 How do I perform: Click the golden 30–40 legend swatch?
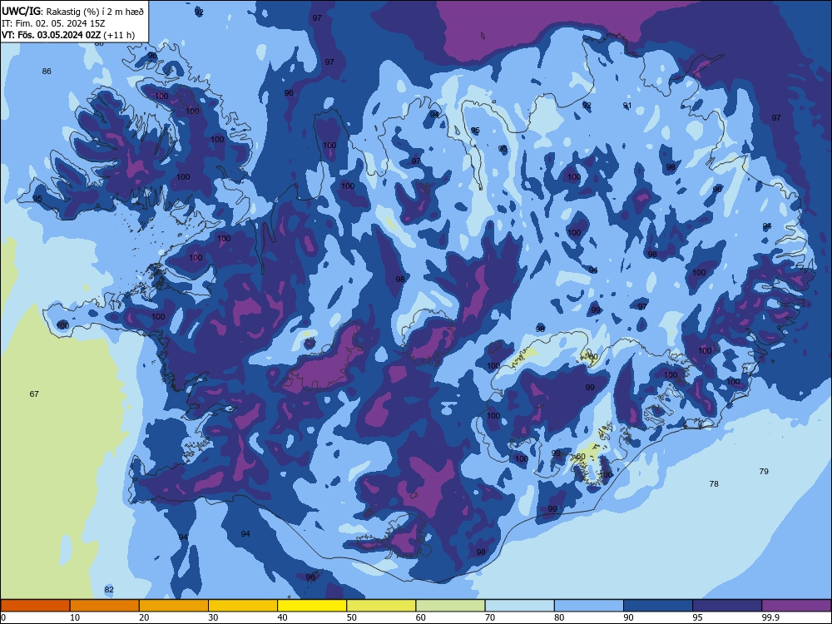point(243,606)
